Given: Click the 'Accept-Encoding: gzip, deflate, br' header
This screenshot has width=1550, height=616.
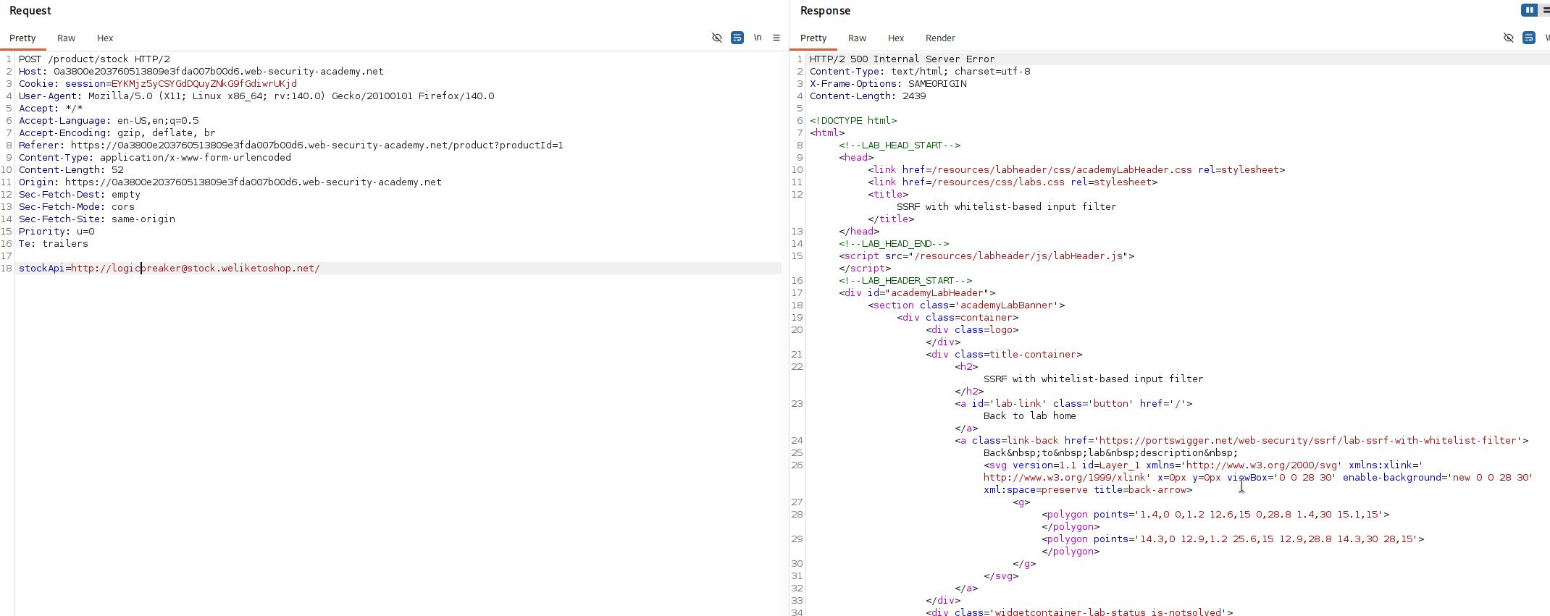Looking at the screenshot, I should pyautogui.click(x=117, y=133).
